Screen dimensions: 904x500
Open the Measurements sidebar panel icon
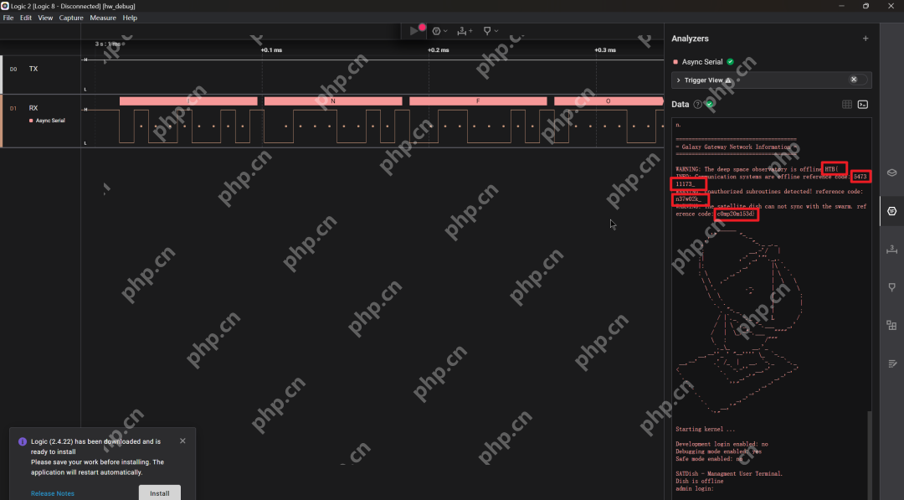click(x=892, y=250)
